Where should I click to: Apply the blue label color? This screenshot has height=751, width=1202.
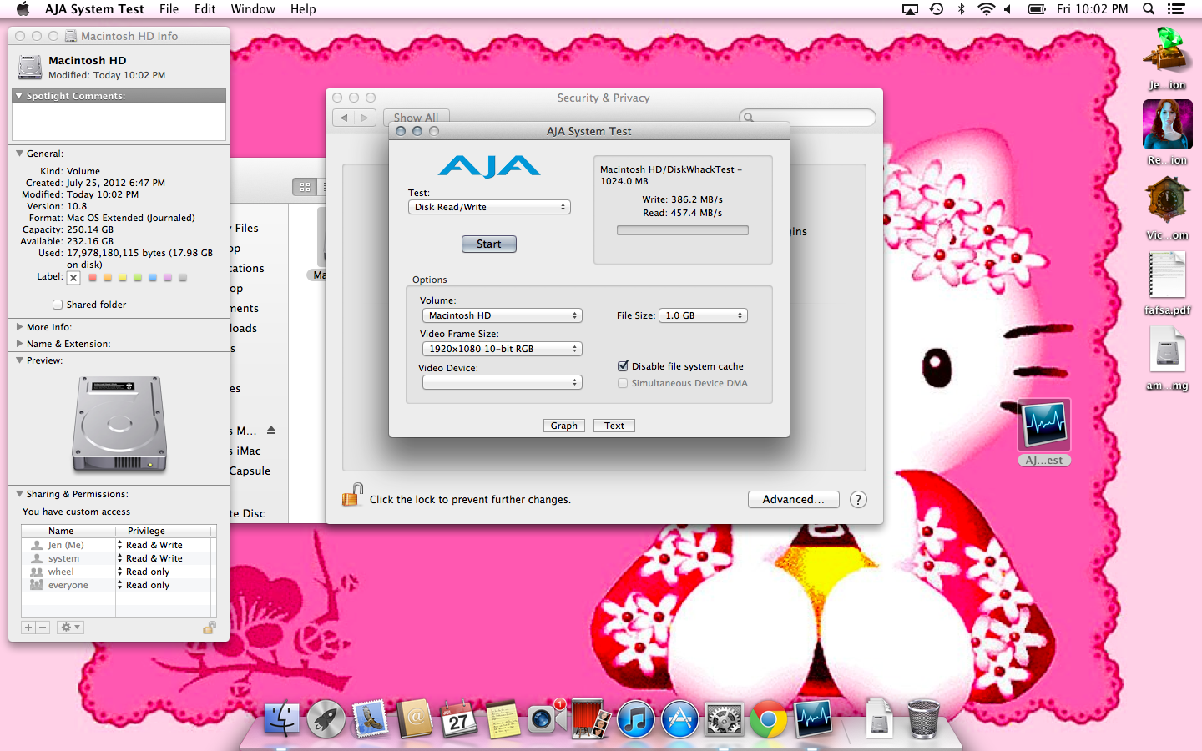click(153, 277)
